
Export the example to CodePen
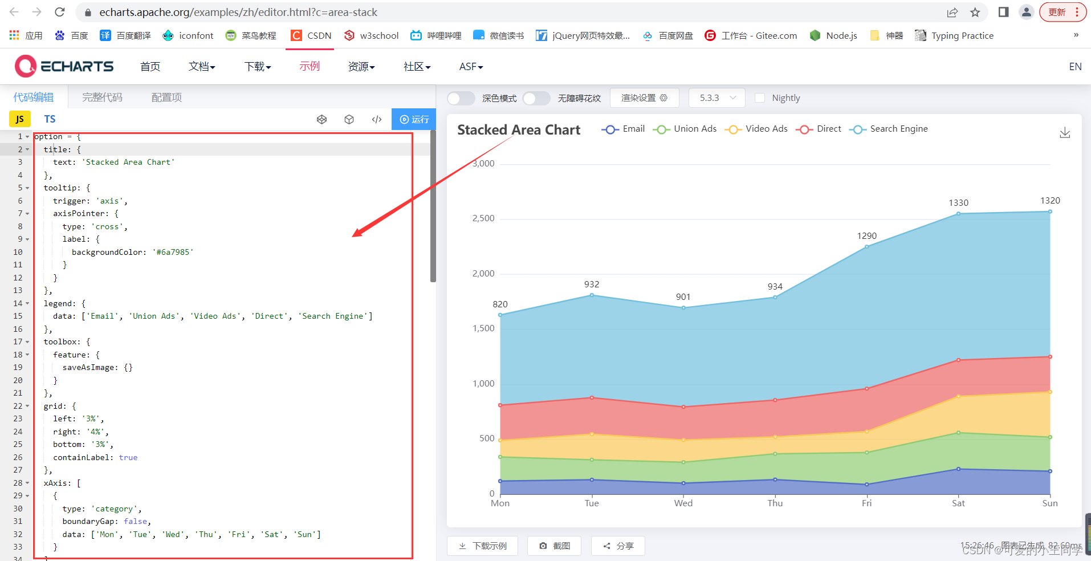pyautogui.click(x=322, y=119)
